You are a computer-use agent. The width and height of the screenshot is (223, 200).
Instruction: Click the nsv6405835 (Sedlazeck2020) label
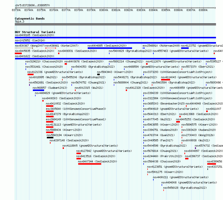click(x=35, y=51)
